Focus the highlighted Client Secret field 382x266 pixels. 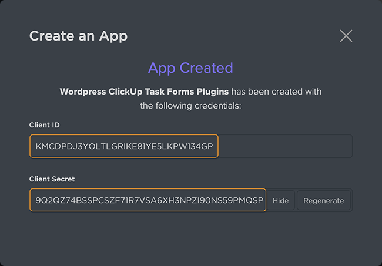click(148, 200)
